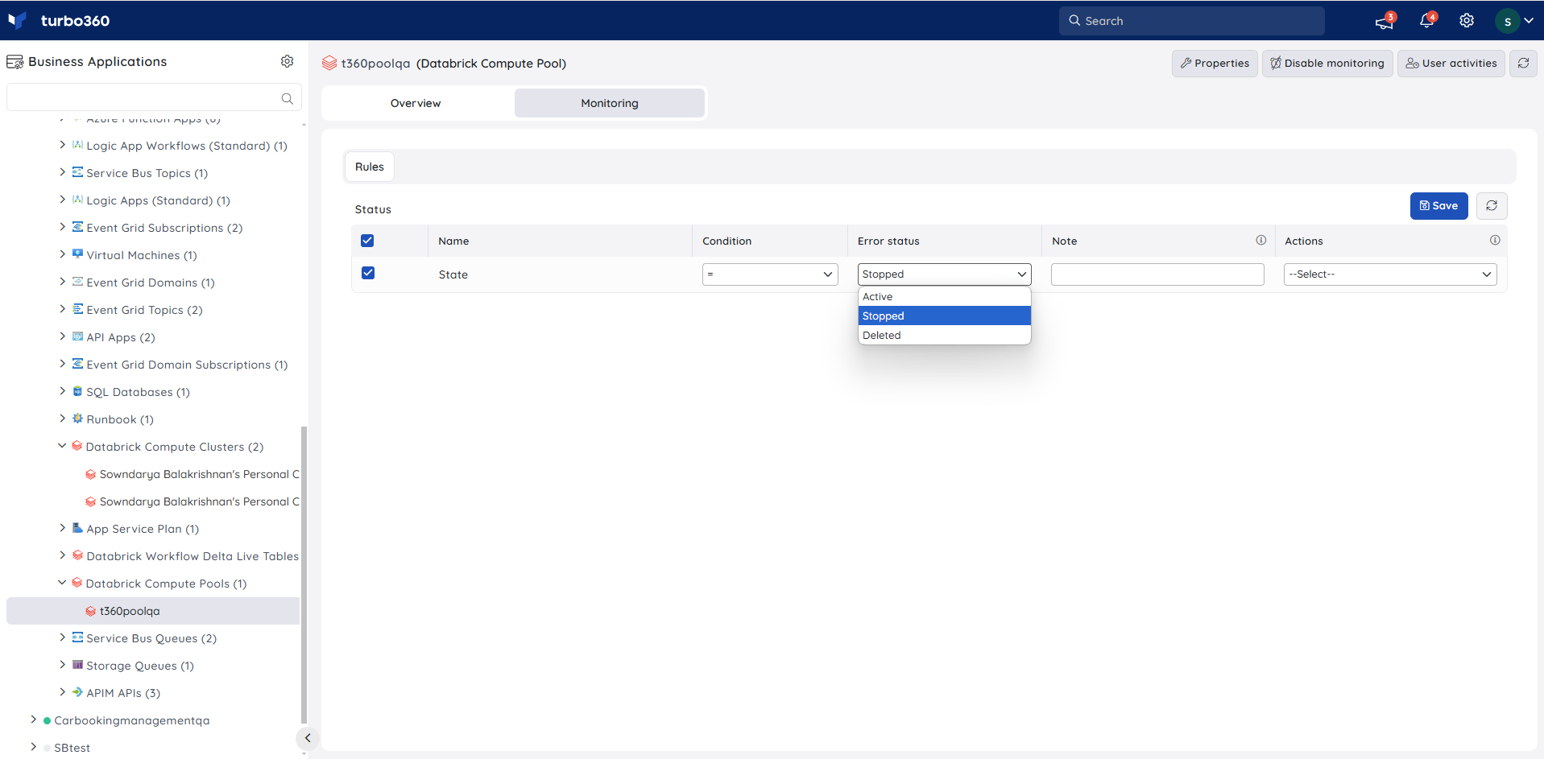Open the Actions --Select-- dropdown

click(x=1390, y=274)
